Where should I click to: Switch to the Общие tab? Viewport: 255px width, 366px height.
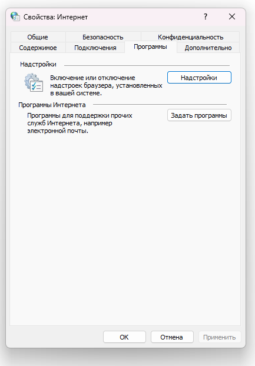point(38,37)
